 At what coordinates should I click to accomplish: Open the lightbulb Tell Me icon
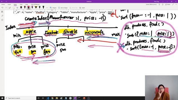pyautogui.click(x=159, y=4)
